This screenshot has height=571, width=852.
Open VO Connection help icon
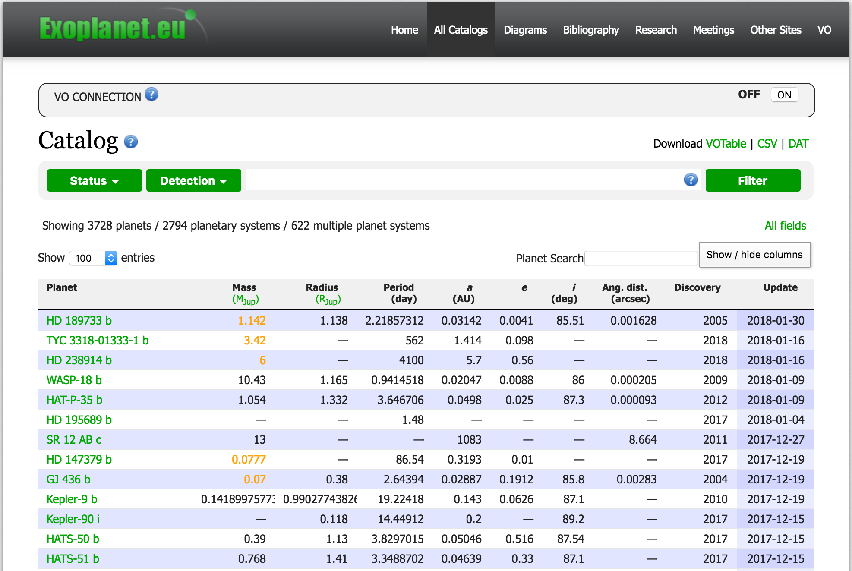[151, 94]
